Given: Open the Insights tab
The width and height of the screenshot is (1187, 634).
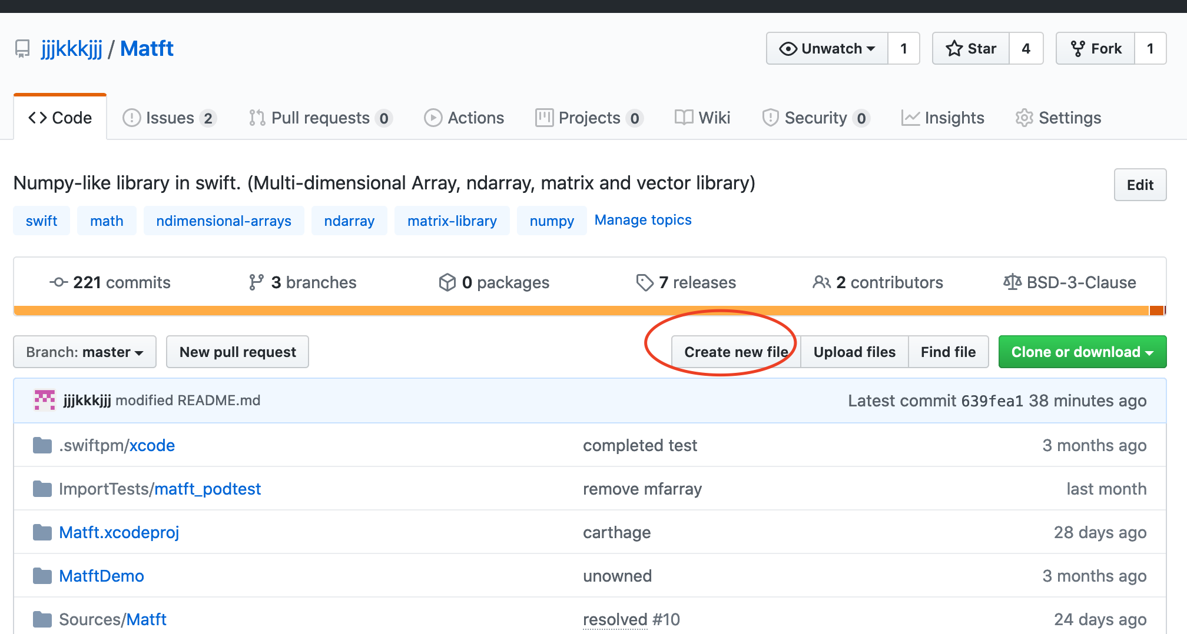Looking at the screenshot, I should tap(943, 118).
